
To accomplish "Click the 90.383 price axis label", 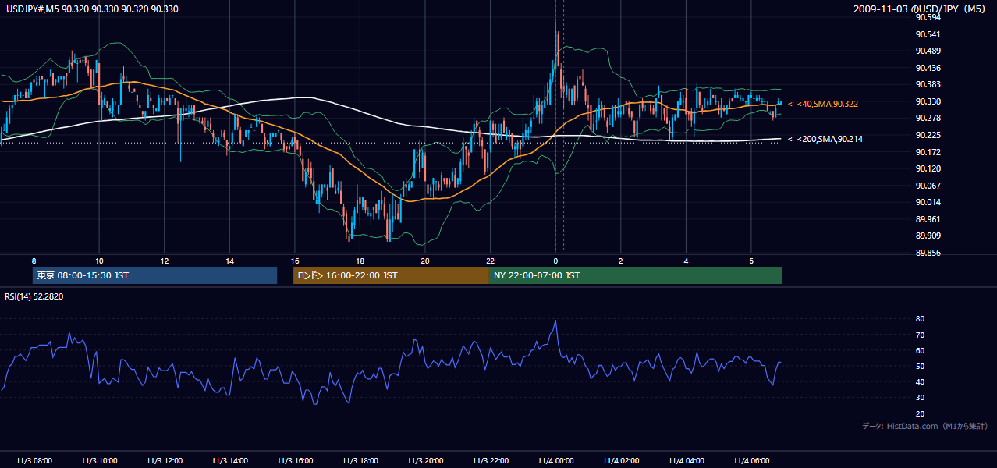I will tap(928, 84).
